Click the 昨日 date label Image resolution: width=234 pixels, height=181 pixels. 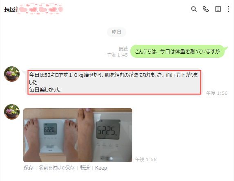pyautogui.click(x=116, y=32)
